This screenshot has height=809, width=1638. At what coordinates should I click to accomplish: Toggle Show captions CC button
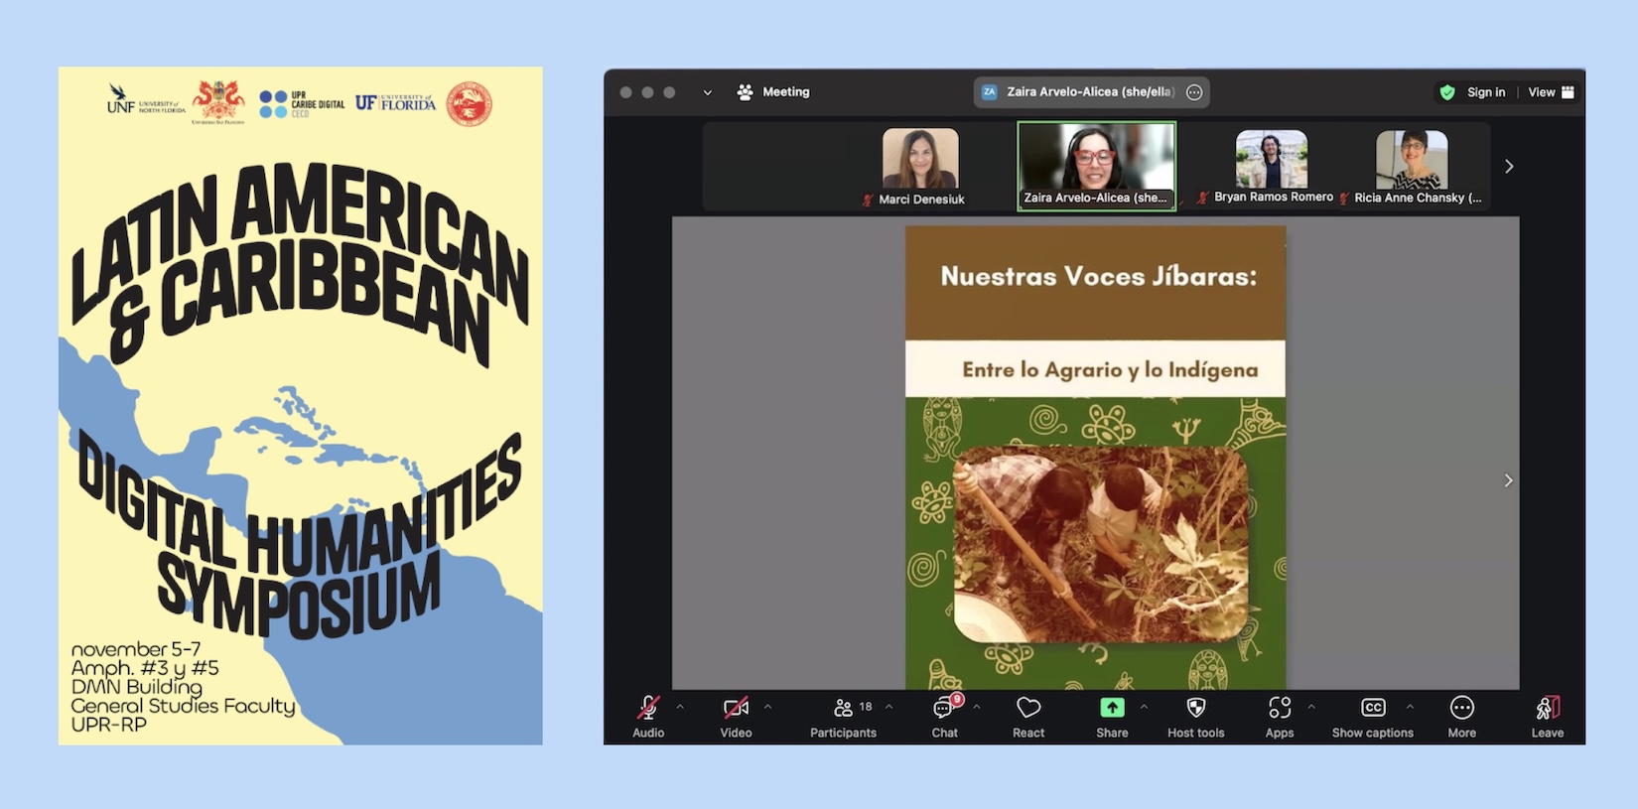(x=1373, y=708)
